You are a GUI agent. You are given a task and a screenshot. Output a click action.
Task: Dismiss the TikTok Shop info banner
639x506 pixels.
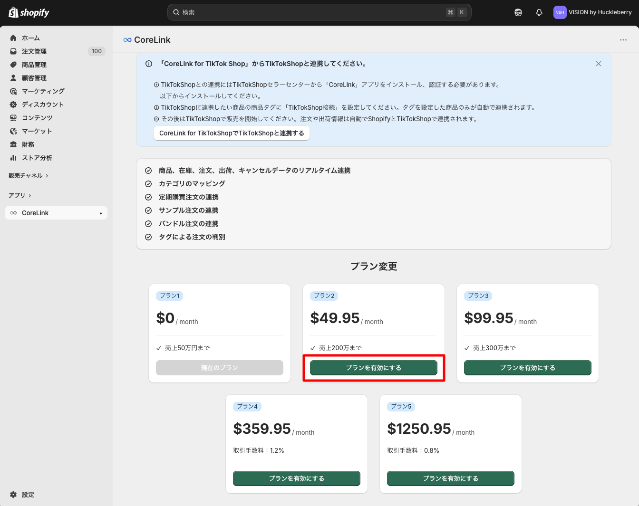pos(599,64)
